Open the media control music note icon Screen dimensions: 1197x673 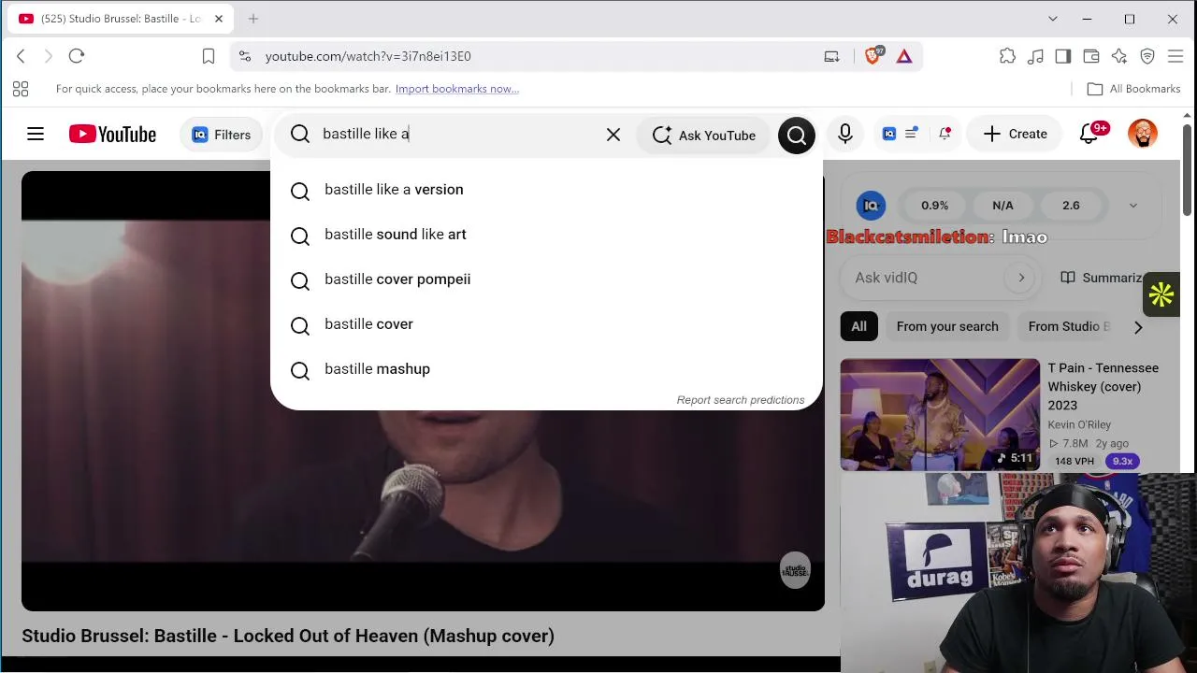click(x=1035, y=56)
